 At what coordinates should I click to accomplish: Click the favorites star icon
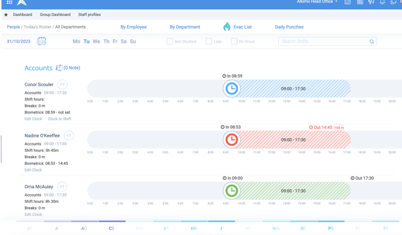click(6, 15)
